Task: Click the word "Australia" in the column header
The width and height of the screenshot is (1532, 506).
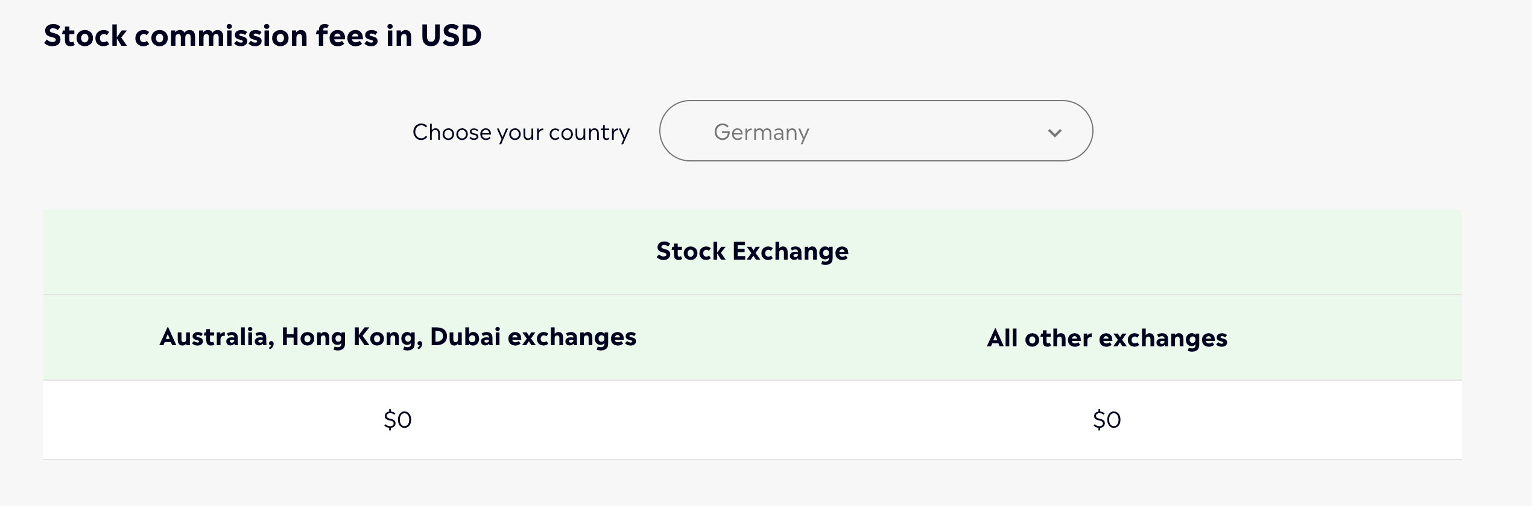Action: [216, 337]
